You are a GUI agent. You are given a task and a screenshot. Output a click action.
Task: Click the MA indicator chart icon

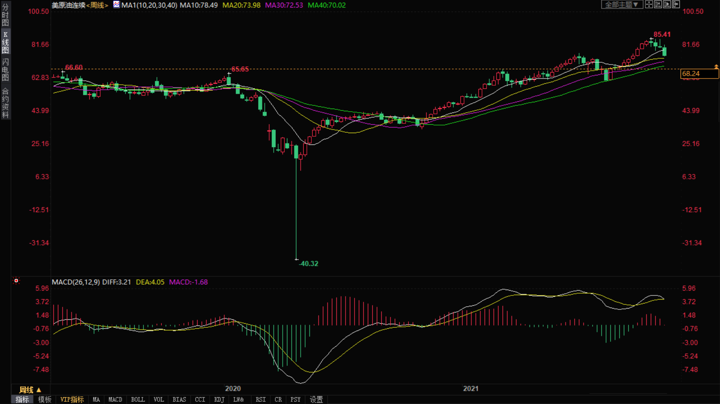point(116,5)
